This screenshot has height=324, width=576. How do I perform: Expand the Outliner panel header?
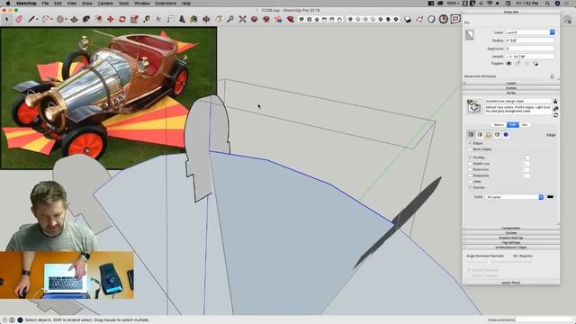pos(511,233)
